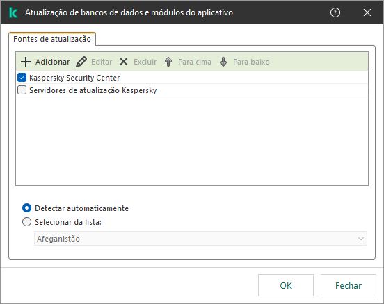Viewport: 384px width, 304px height.
Task: Click the Para cima label
Action: pos(195,62)
